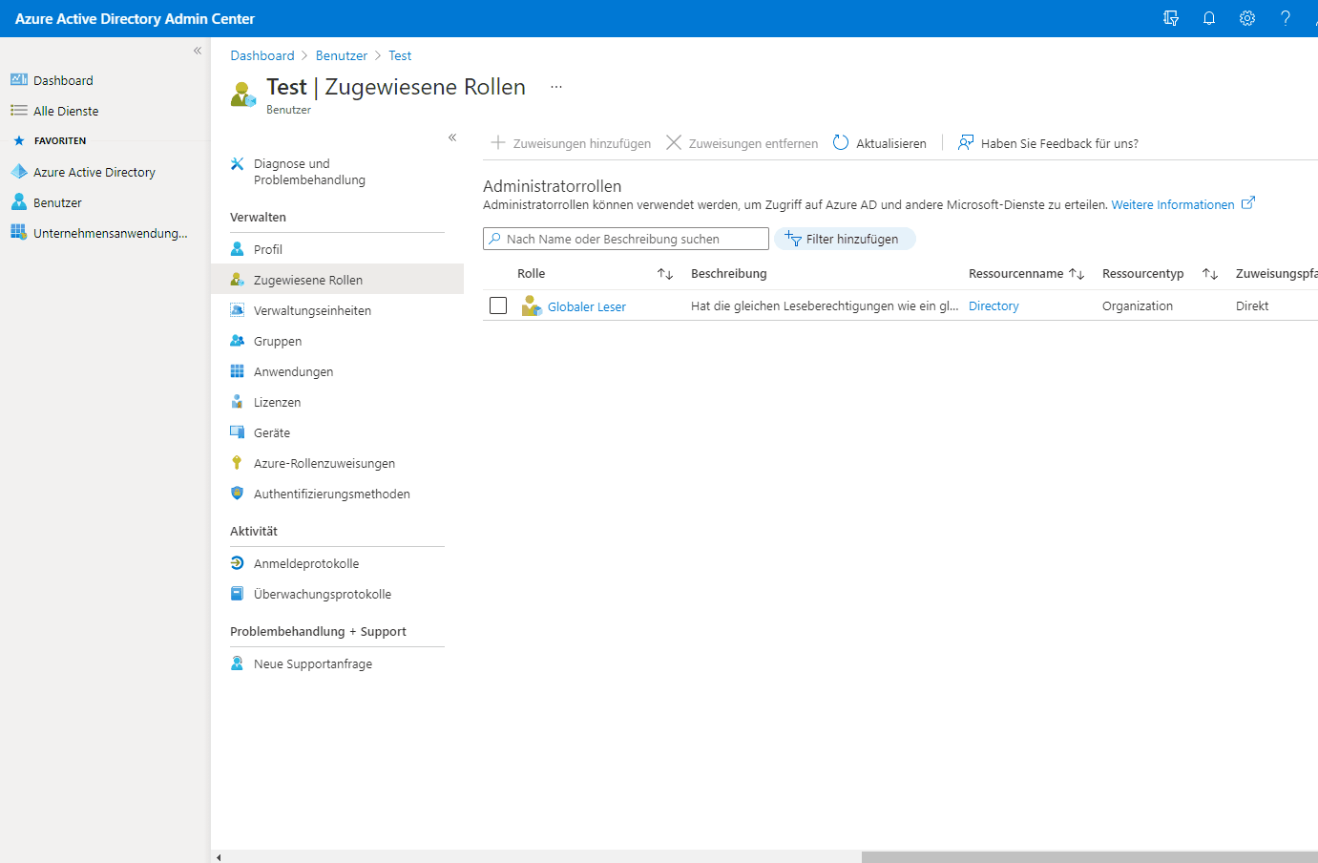Open the settings gear icon
This screenshot has height=863, width=1318.
[1247, 18]
